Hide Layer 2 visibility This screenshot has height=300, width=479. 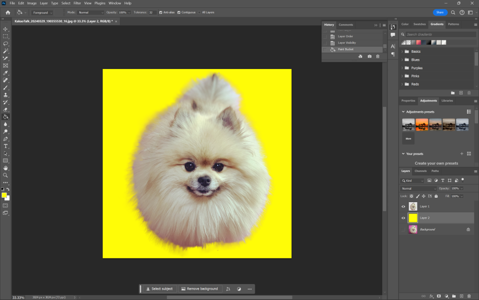(403, 218)
